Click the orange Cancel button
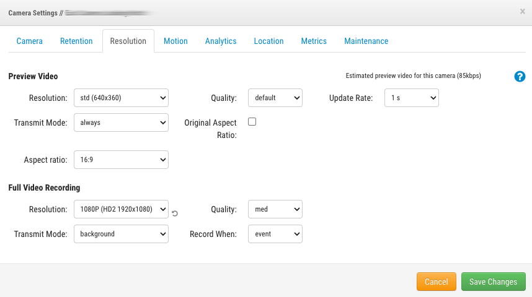The height and width of the screenshot is (297, 532). [x=437, y=282]
